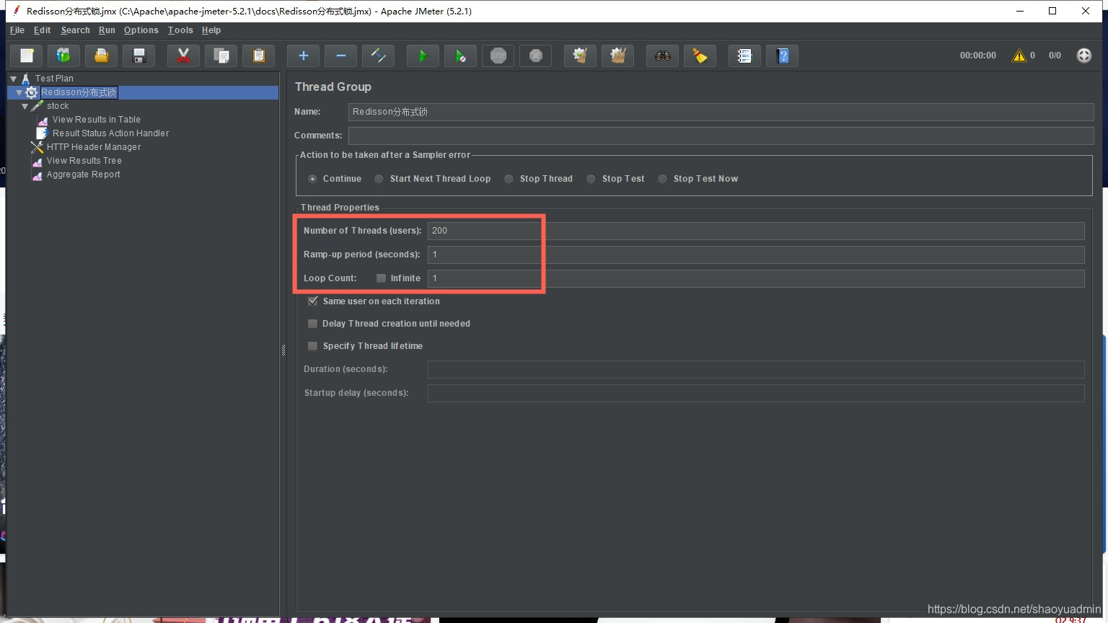Open the Edit menu
Image resolution: width=1108 pixels, height=623 pixels.
42,30
